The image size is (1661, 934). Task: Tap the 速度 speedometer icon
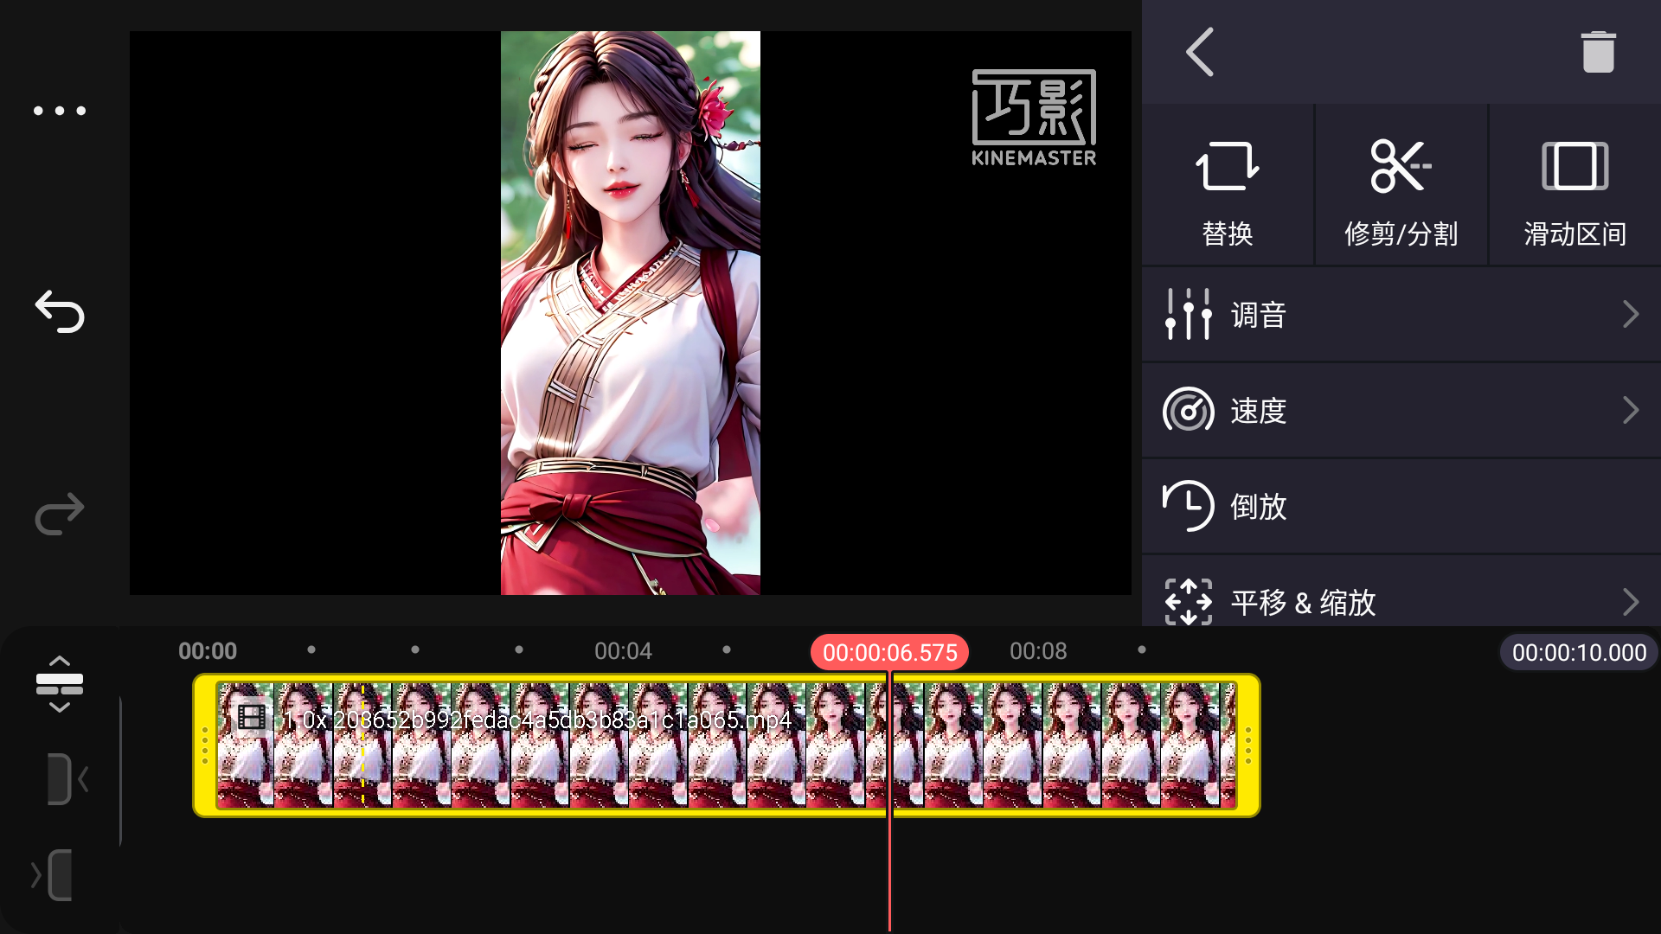[1188, 410]
